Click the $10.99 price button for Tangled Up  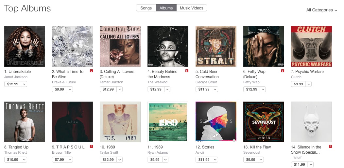[12, 160]
